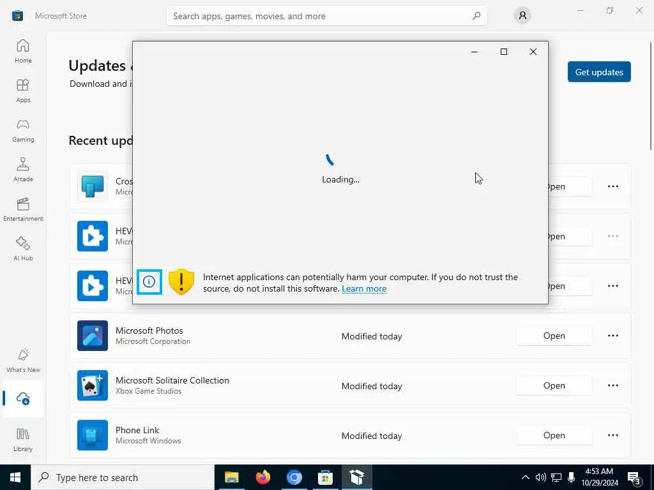This screenshot has width=654, height=490.
Task: Click the info icon in installer dialog
Action: click(x=149, y=281)
